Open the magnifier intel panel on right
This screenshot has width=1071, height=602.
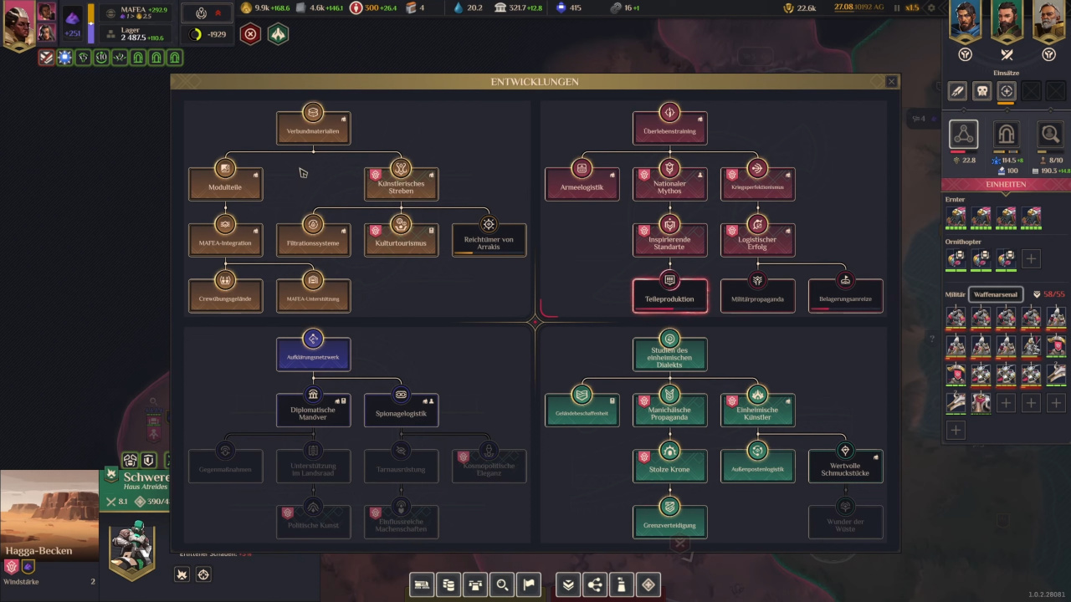pos(1049,135)
